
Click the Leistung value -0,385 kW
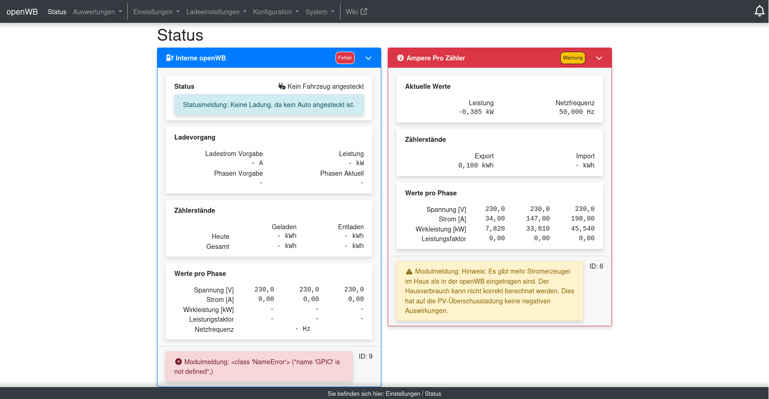(476, 112)
